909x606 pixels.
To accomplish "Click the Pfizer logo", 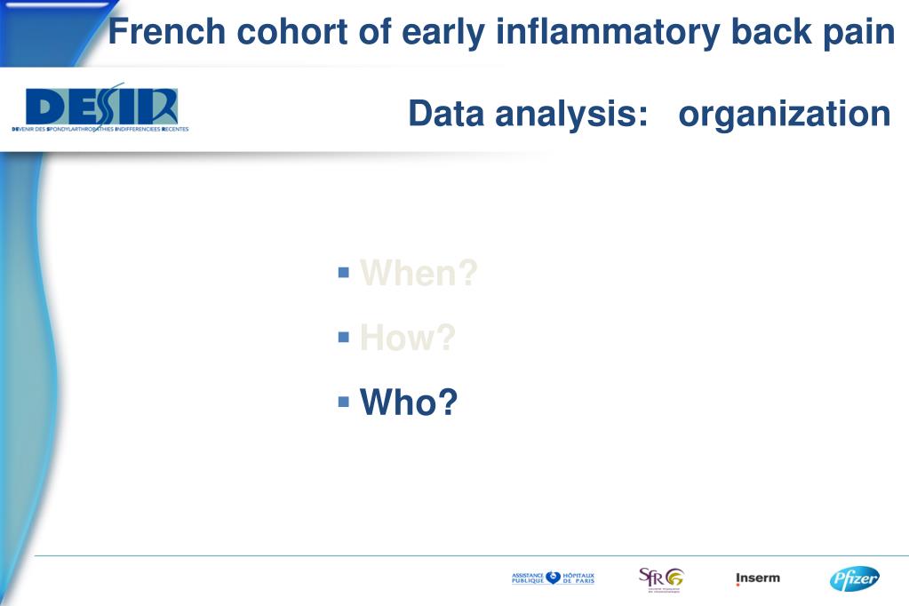I will point(855,578).
